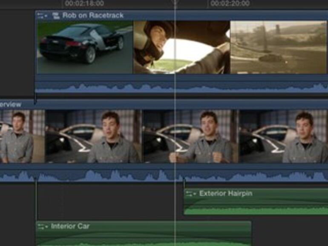
Task: Click the playhead handle on the ruler
Action: [175, 2]
